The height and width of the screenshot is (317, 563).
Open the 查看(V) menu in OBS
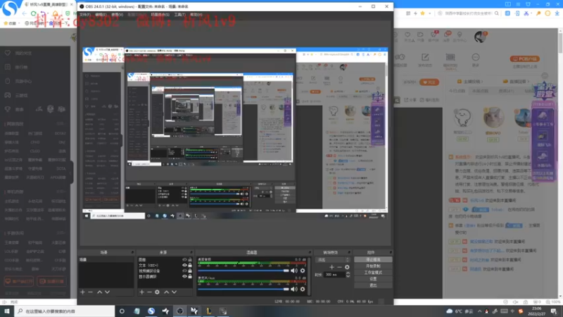(117, 15)
